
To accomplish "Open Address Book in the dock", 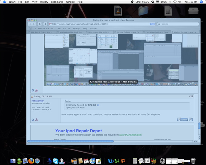I will (x=80, y=161).
